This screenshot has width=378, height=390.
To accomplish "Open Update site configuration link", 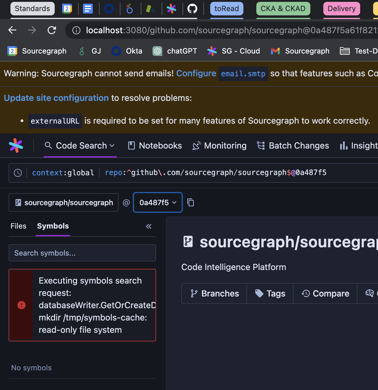I will coord(56,98).
